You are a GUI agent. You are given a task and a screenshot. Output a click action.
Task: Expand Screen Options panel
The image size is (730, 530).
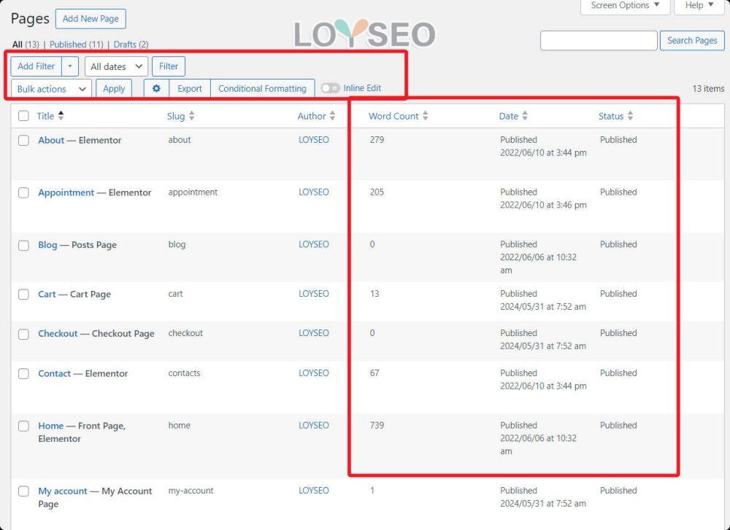click(625, 6)
